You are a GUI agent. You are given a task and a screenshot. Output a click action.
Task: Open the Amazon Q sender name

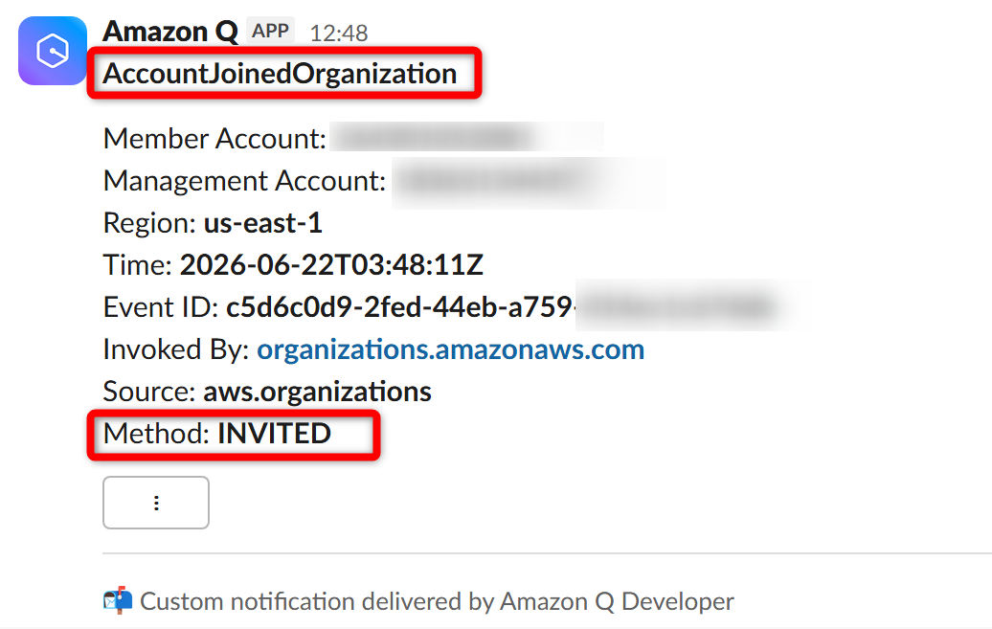click(x=170, y=31)
